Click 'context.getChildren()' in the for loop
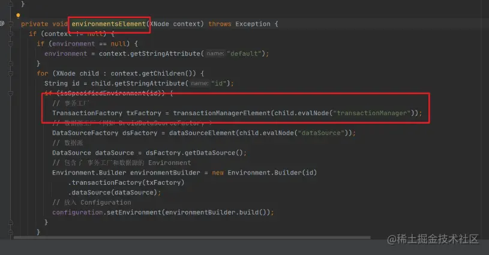 coord(153,74)
